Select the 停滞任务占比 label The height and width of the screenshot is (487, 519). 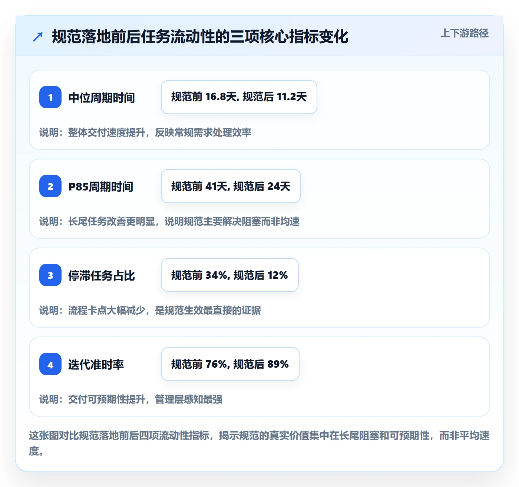[x=102, y=275]
